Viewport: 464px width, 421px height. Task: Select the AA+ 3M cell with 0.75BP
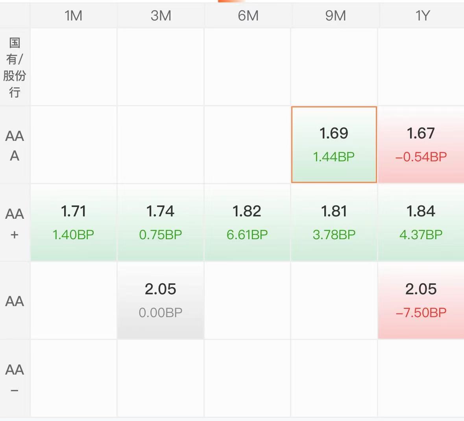coord(161,222)
